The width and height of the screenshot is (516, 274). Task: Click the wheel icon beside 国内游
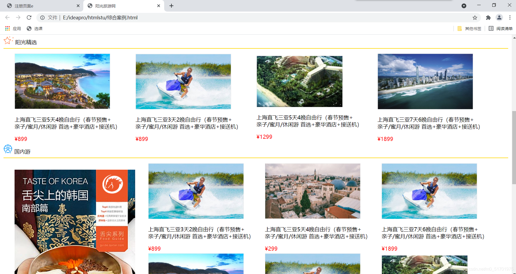tap(8, 149)
